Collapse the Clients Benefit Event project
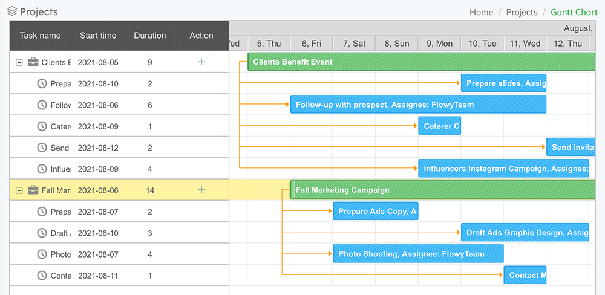The height and width of the screenshot is (295, 605). tap(19, 62)
